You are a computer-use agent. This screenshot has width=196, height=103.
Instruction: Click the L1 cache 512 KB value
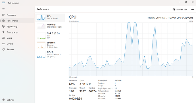click(117, 94)
